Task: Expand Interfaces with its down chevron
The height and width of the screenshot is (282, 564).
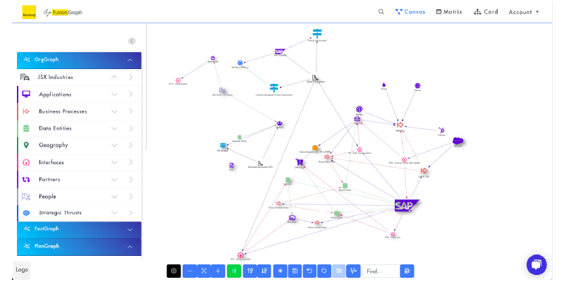Action: click(x=114, y=163)
